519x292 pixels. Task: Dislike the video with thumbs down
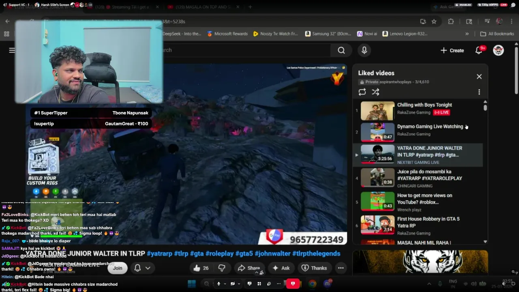221,268
